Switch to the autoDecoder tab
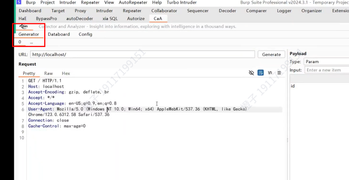Viewport: 349px width, 180px height. [80, 19]
